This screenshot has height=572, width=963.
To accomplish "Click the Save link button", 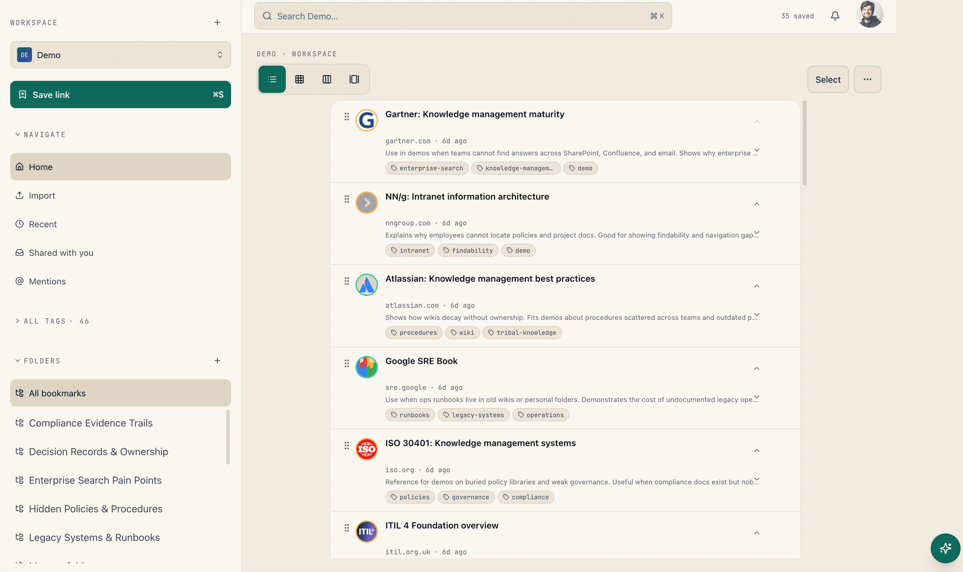I will (x=120, y=95).
